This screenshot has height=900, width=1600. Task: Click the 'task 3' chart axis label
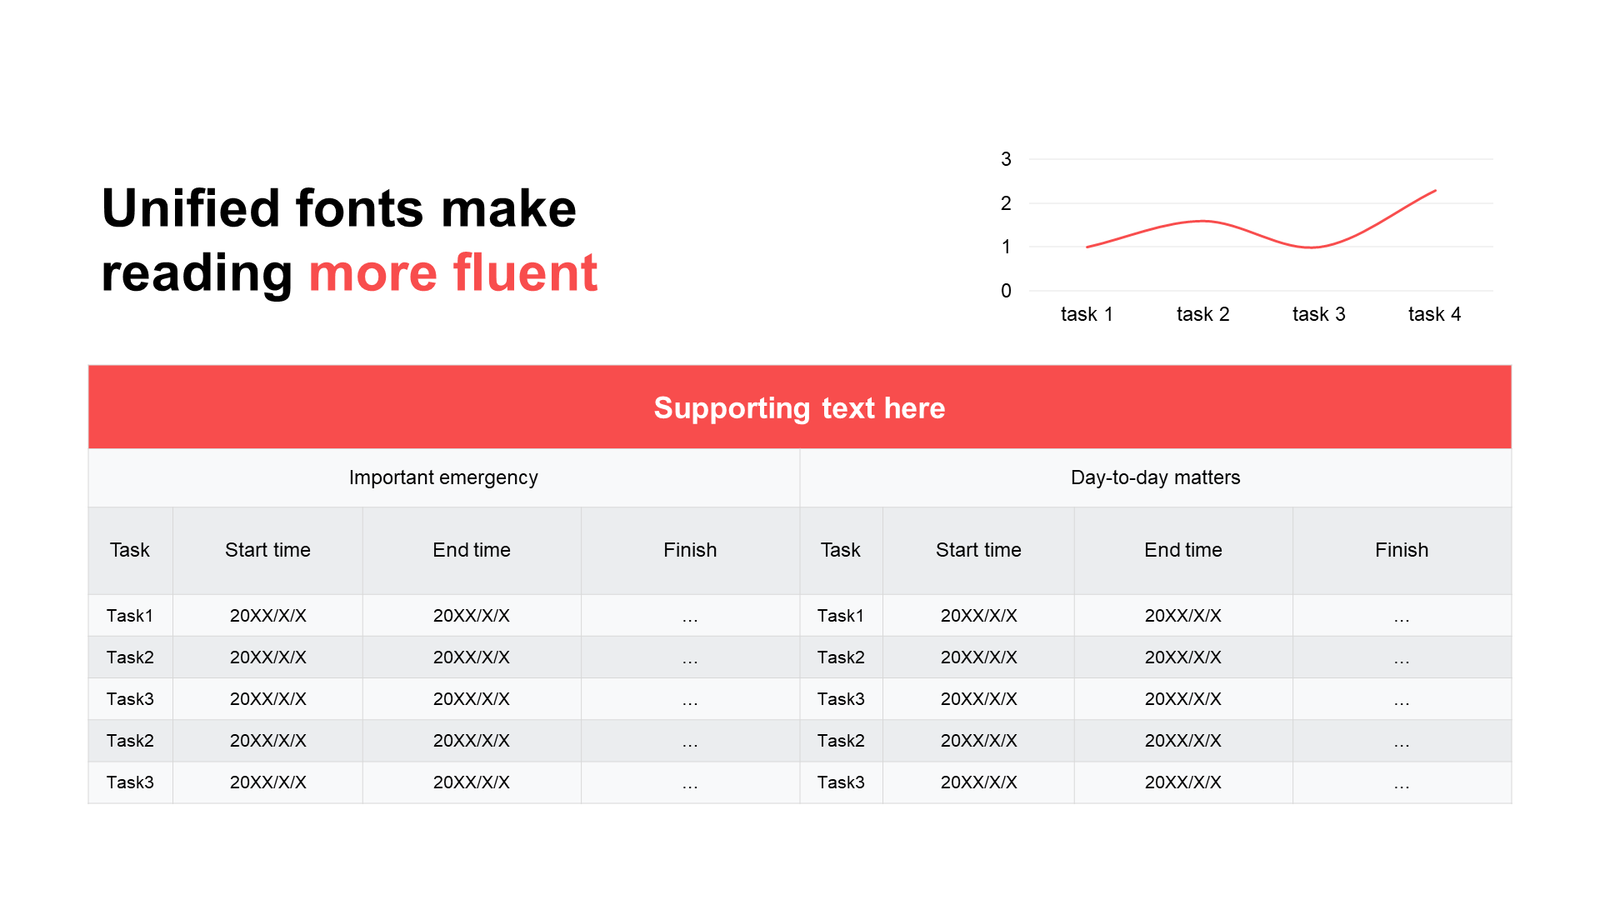tap(1318, 314)
